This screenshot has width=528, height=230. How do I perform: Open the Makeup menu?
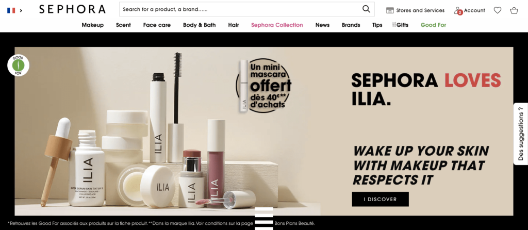(x=93, y=25)
